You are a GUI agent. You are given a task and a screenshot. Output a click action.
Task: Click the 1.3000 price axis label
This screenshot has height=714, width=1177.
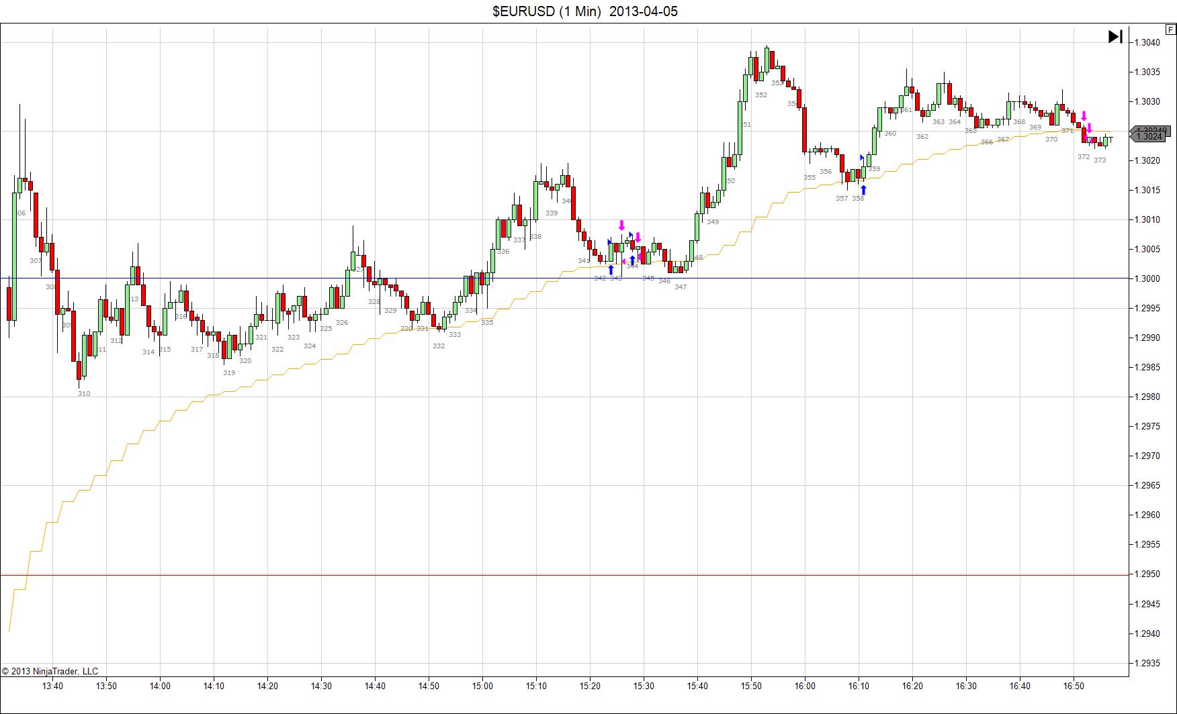pos(1147,278)
